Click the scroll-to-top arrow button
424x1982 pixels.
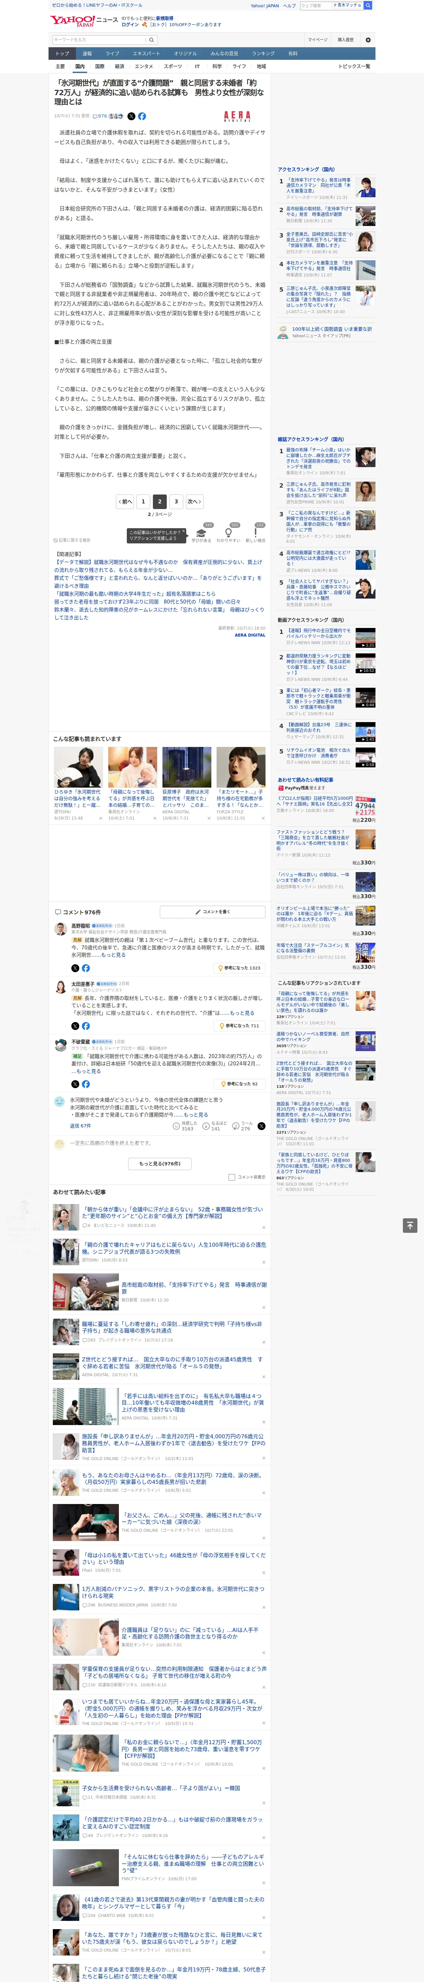pyautogui.click(x=410, y=1226)
